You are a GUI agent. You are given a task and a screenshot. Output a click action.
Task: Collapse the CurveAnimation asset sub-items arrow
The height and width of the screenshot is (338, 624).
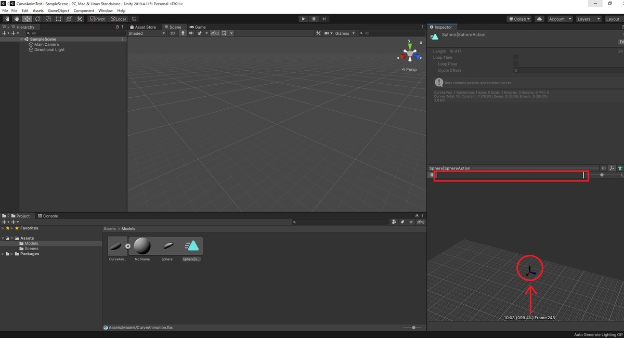pos(128,246)
